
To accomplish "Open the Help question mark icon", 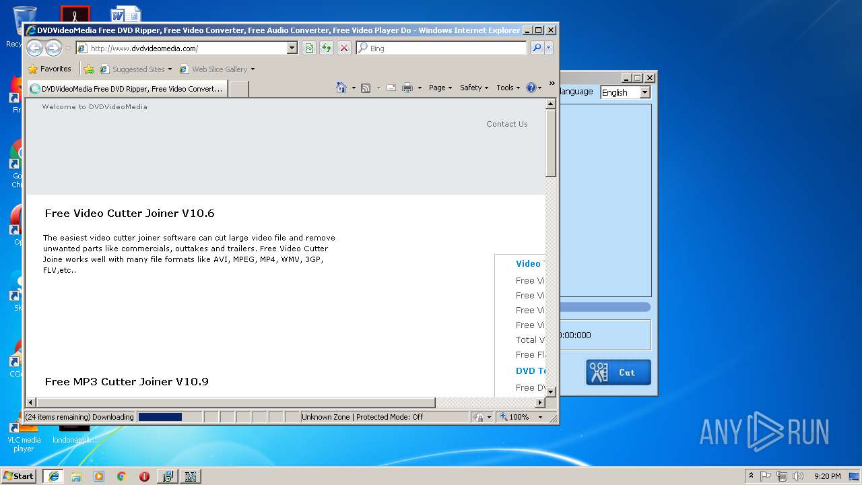I will [531, 88].
